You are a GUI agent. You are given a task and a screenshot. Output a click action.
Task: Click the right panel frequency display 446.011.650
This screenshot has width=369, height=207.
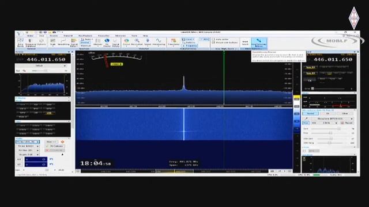[x=333, y=60]
